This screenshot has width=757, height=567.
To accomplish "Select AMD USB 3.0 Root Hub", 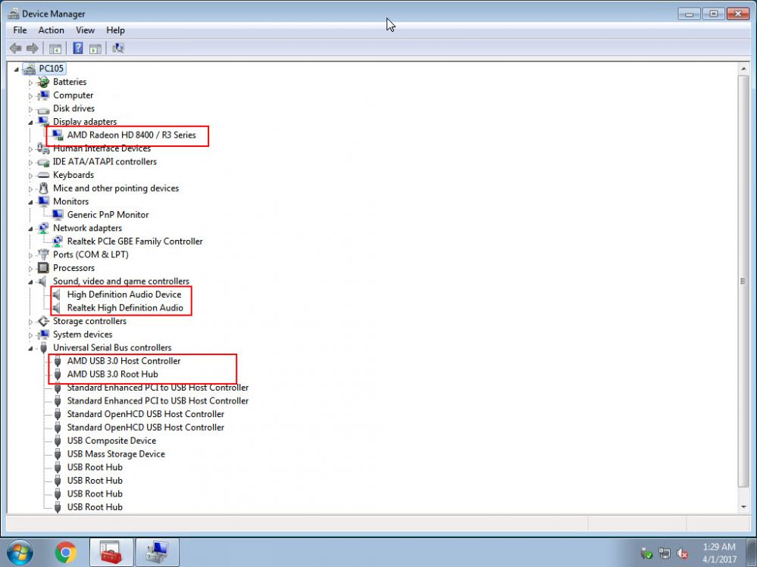I will click(x=112, y=374).
